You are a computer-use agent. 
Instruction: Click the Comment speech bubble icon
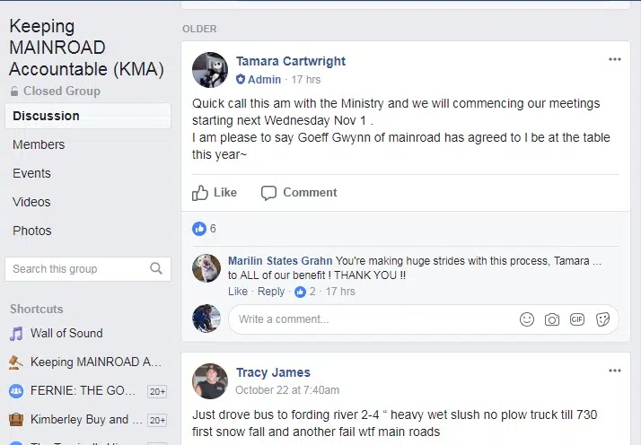click(268, 193)
